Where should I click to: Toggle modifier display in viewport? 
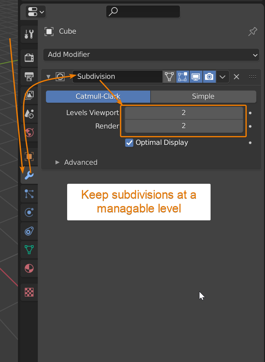tap(196, 77)
